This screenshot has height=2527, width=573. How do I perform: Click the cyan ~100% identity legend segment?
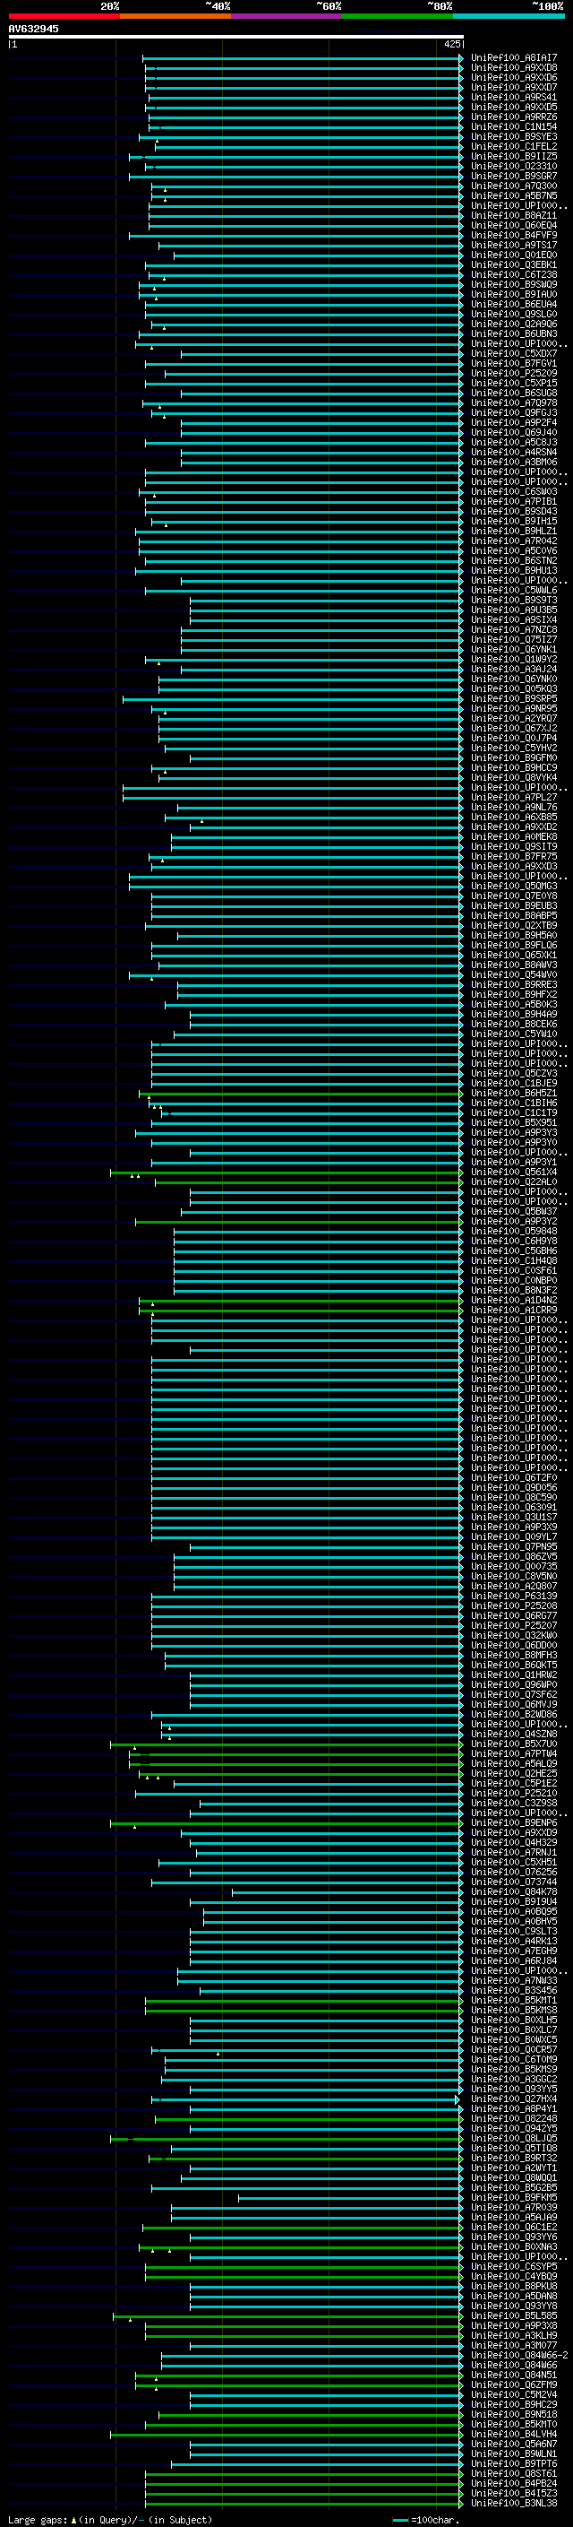509,16
